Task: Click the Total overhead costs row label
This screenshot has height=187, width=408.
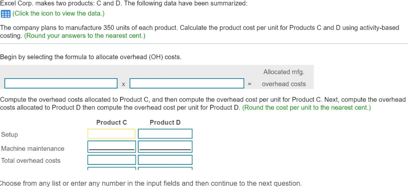Action: pyautogui.click(x=31, y=160)
